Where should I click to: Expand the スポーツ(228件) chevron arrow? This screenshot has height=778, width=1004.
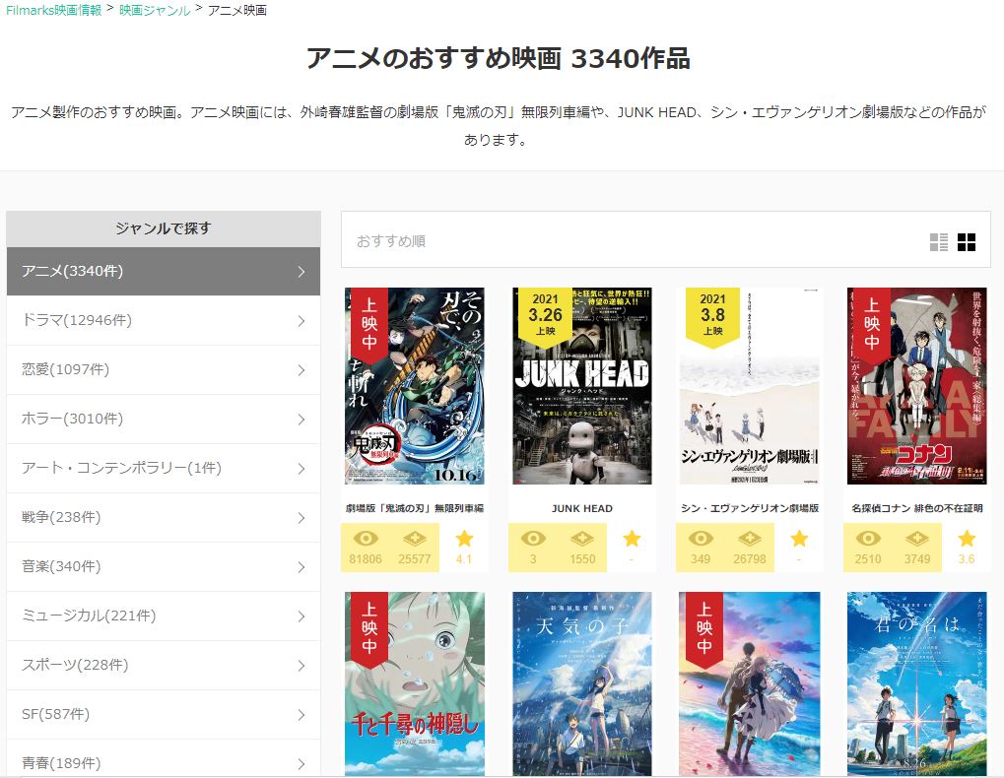click(301, 666)
